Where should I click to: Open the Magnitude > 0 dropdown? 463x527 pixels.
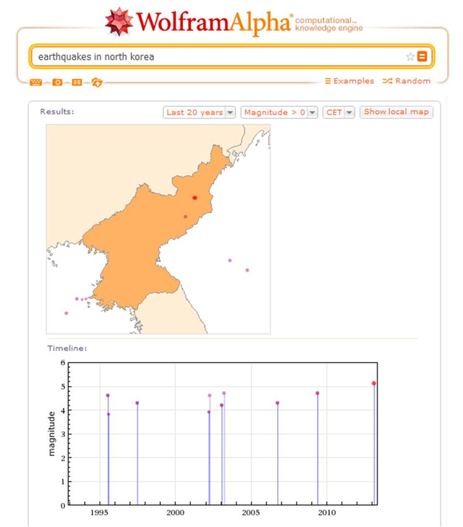(x=279, y=112)
